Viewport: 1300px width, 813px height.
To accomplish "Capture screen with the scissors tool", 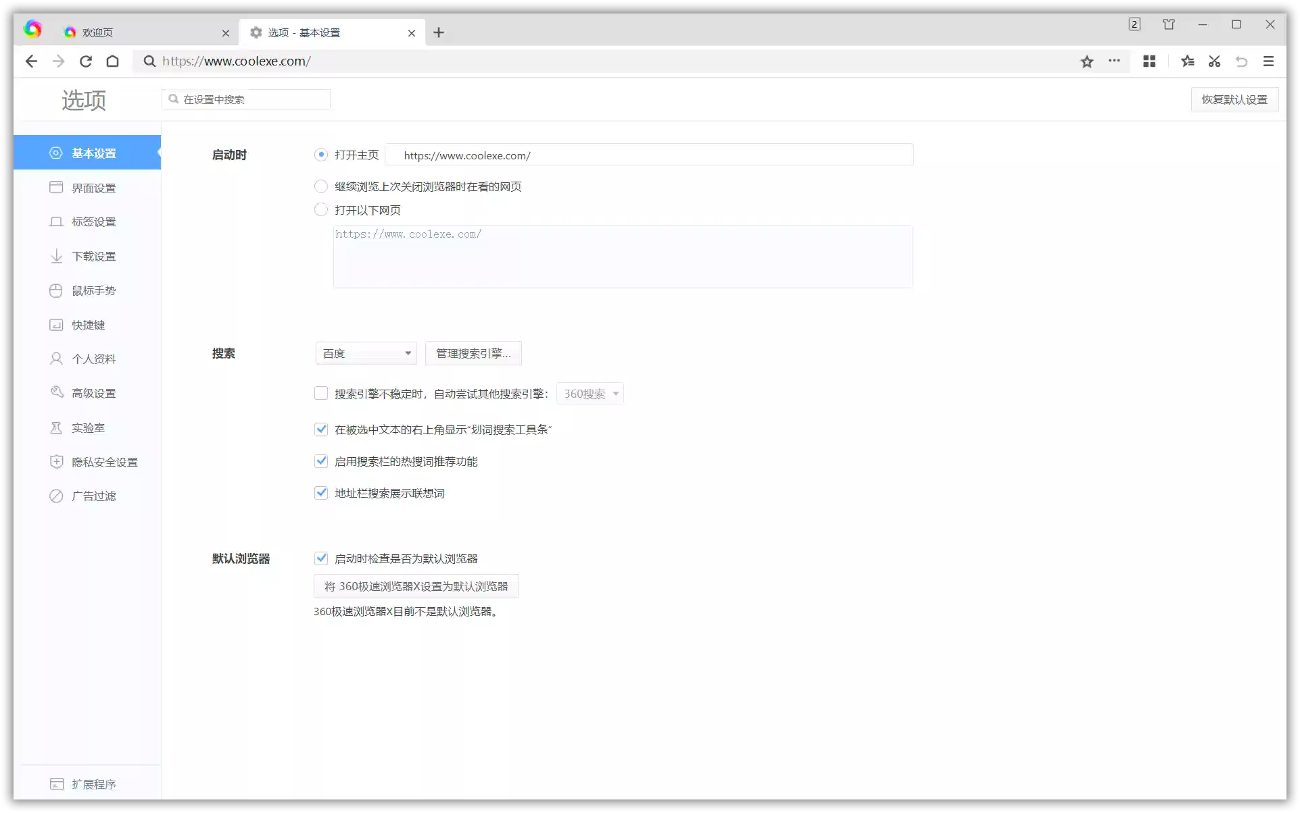I will pos(1214,61).
